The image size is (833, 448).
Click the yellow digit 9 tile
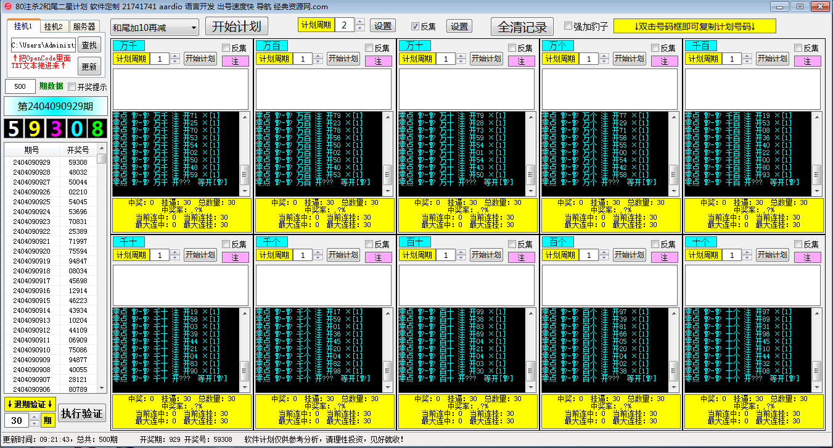click(35, 128)
